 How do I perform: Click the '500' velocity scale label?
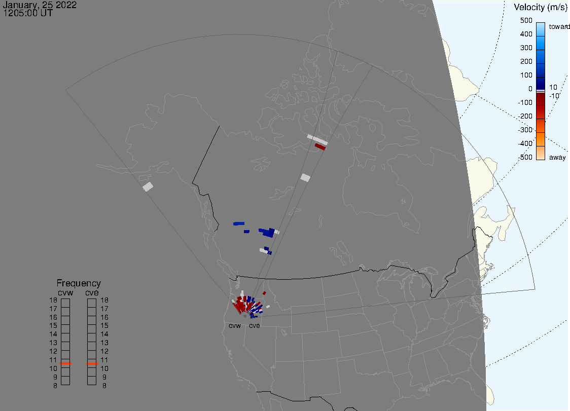(x=526, y=20)
